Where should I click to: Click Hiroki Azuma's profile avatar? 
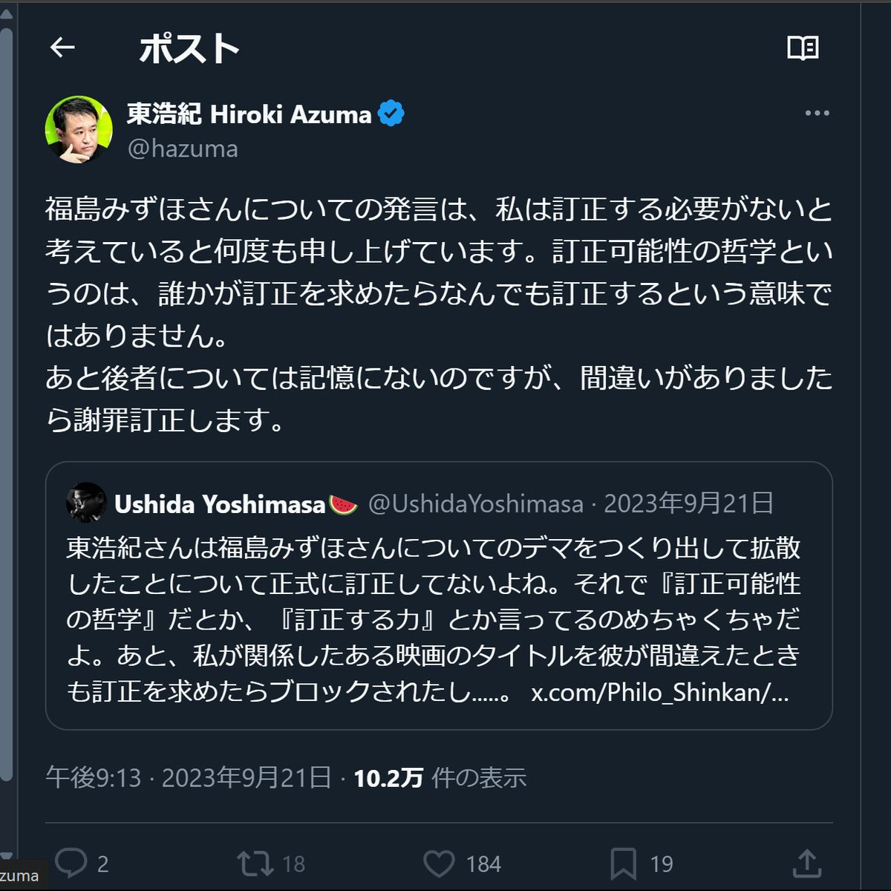[x=79, y=129]
